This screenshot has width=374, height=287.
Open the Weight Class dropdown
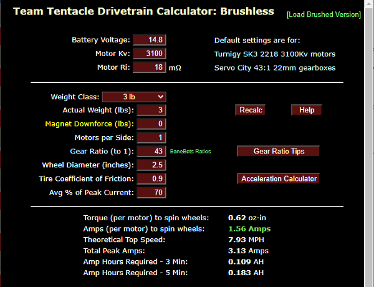point(133,97)
